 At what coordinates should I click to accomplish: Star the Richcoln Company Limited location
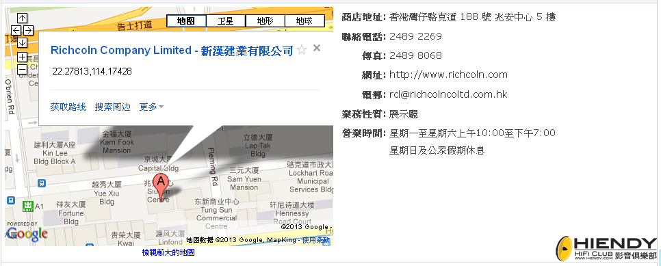coord(301,50)
